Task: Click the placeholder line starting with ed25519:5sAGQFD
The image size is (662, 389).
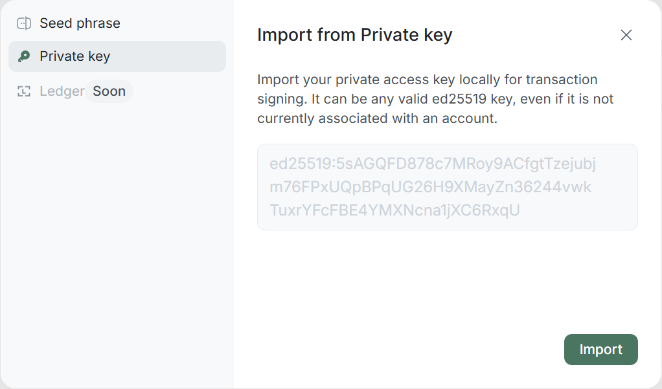Action: tap(432, 164)
